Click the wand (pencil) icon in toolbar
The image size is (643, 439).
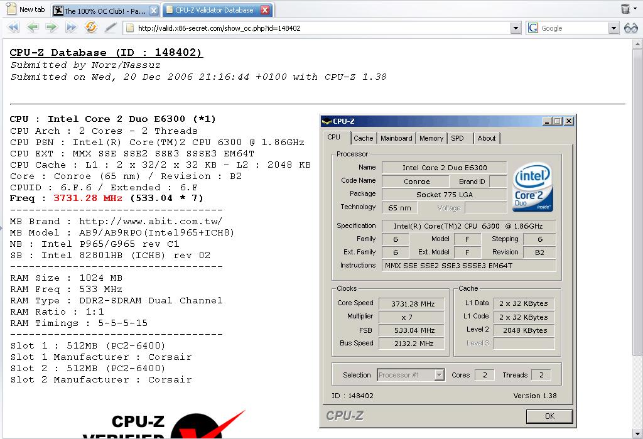point(110,28)
